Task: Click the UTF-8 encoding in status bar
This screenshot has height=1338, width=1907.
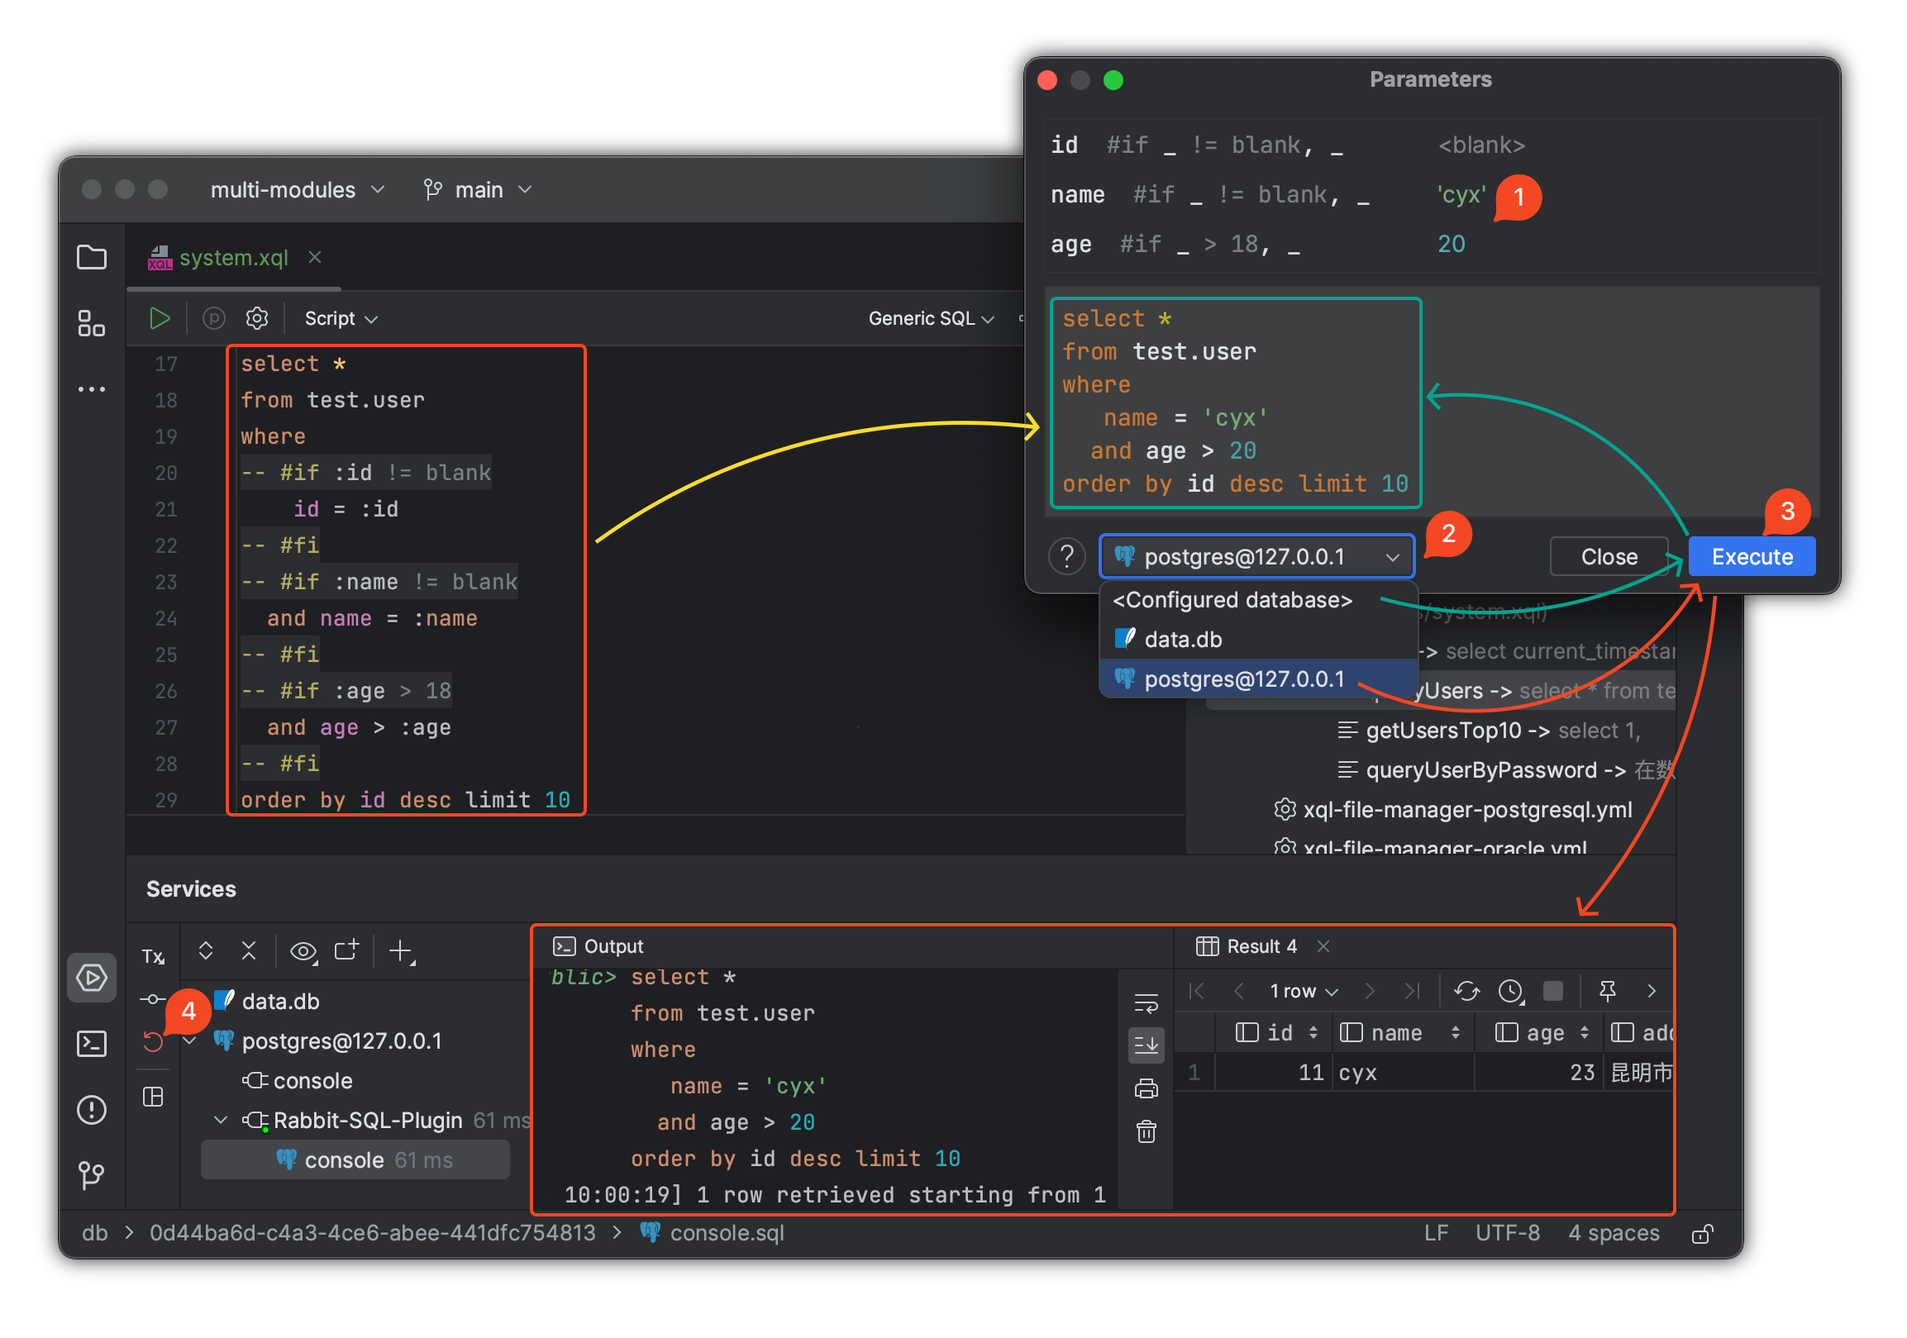Action: [1508, 1233]
